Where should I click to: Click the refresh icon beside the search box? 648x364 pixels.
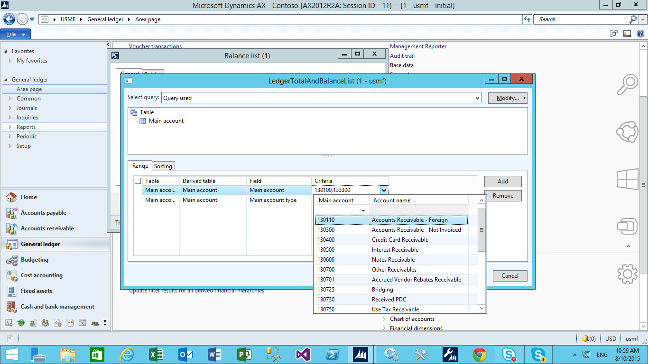point(527,19)
